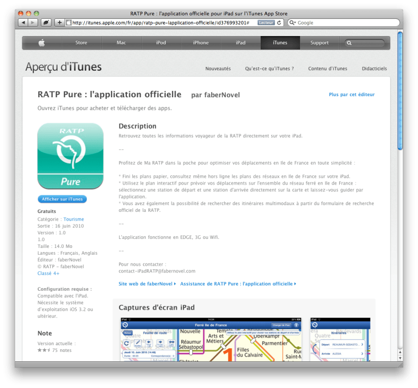Screen dimensions: 418x388
Task: Click the Sortie : 16 juin 2010 line
Action: [x=61, y=226]
